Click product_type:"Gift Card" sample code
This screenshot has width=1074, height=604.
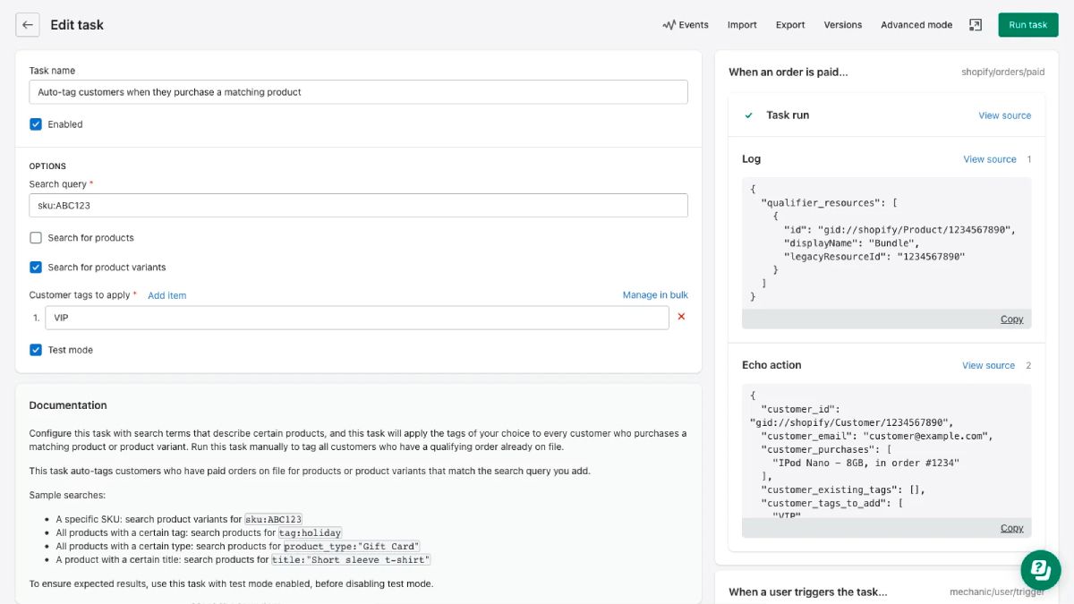[353, 546]
